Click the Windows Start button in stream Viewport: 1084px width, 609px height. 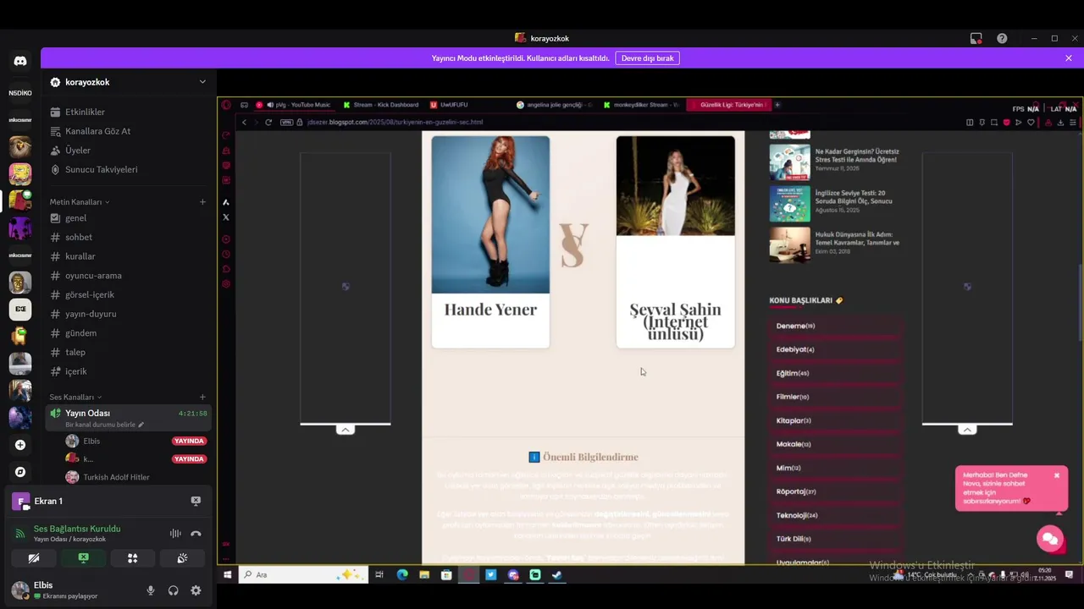228,574
